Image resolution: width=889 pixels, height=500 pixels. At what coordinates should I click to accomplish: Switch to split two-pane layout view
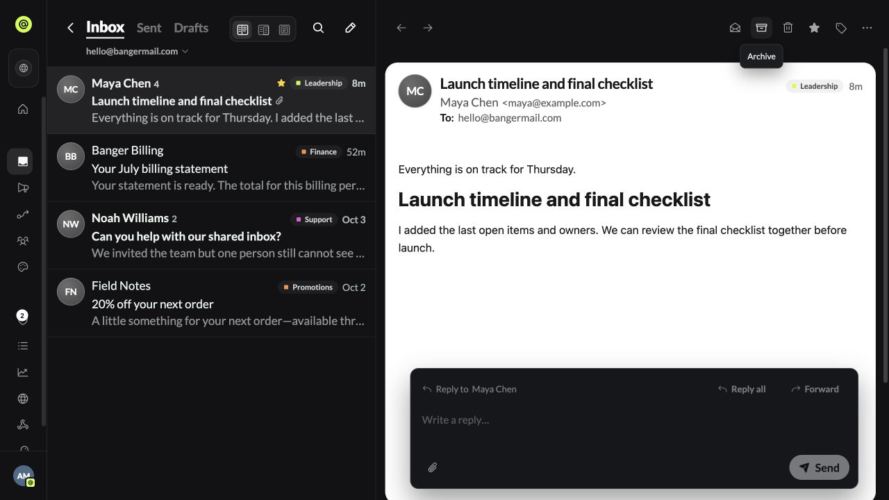(242, 30)
